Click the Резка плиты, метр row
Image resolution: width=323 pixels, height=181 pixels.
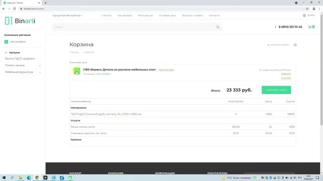[183, 127]
